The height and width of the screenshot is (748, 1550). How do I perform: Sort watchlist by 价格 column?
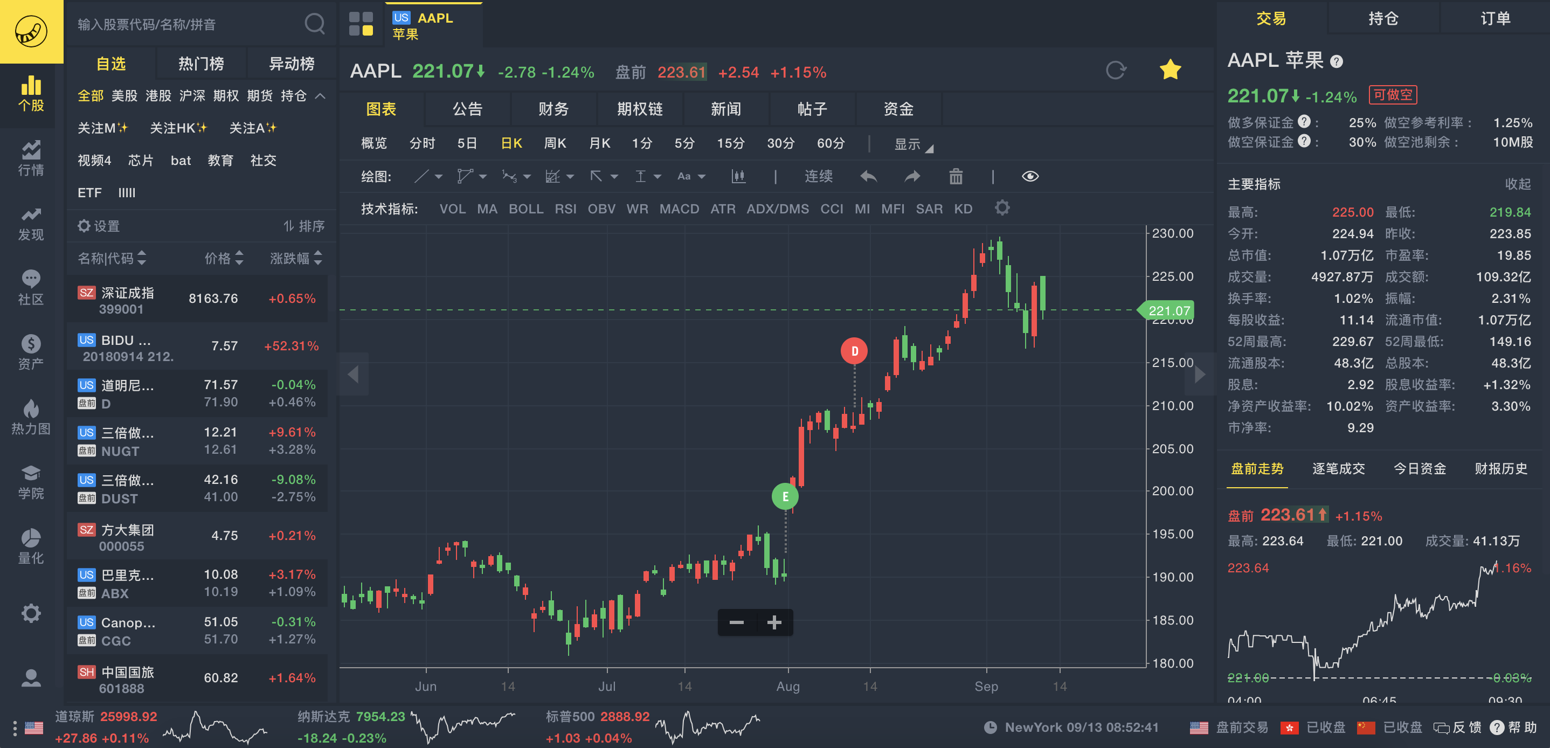[224, 258]
